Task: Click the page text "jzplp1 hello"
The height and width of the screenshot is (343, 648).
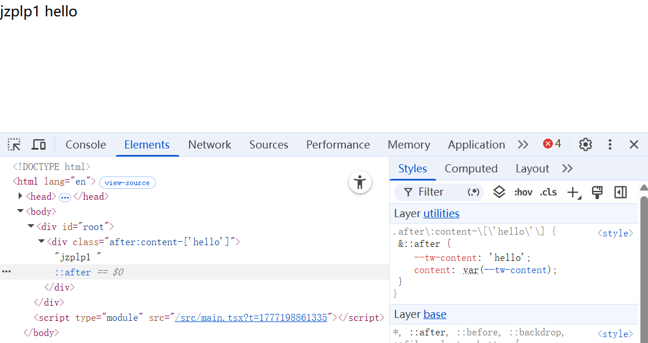Action: pos(38,11)
